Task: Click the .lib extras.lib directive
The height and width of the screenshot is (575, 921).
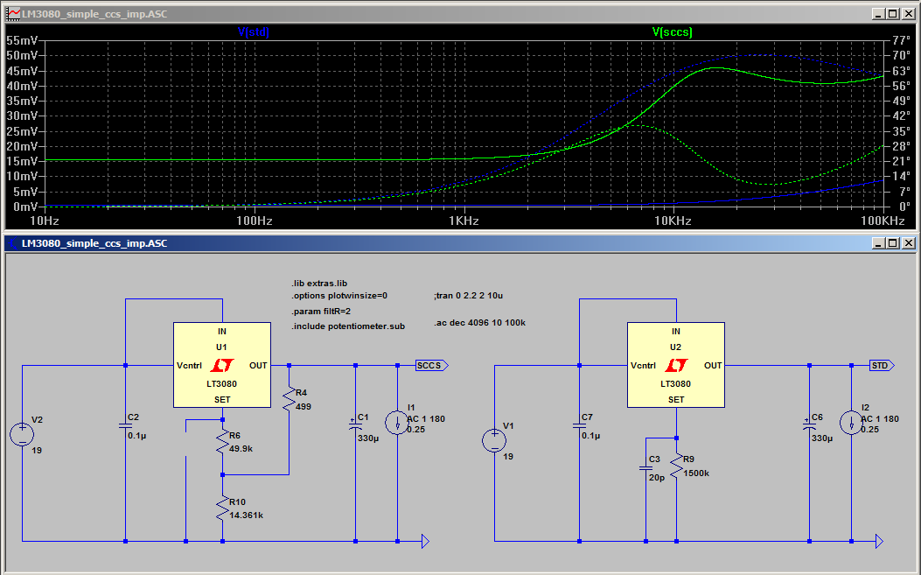Action: tap(319, 284)
